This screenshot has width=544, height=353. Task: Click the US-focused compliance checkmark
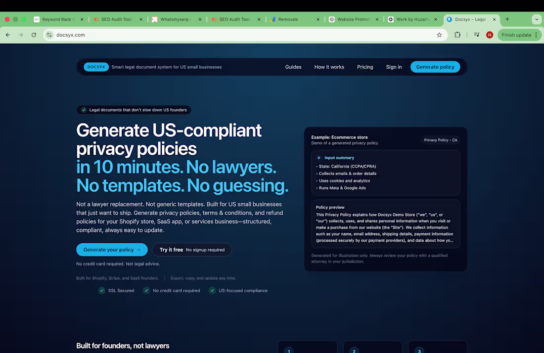(x=212, y=291)
